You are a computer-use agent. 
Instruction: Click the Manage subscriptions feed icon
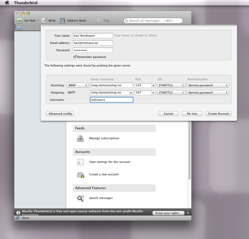click(x=80, y=138)
